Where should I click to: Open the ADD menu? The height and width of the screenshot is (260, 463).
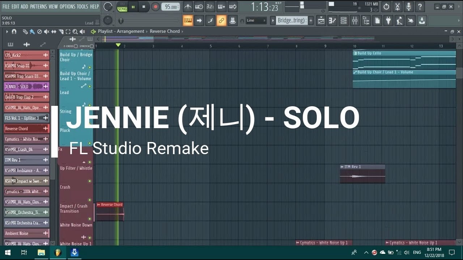tap(24, 6)
